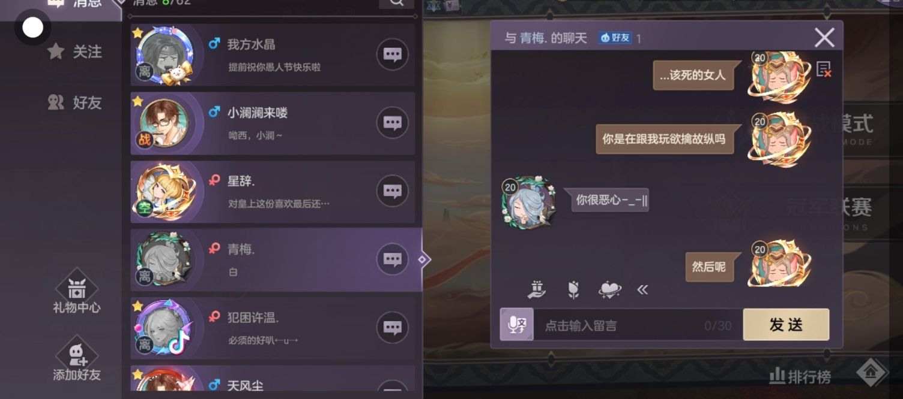
Task: Collapse chat panel via diamond arrow handle
Action: click(423, 259)
